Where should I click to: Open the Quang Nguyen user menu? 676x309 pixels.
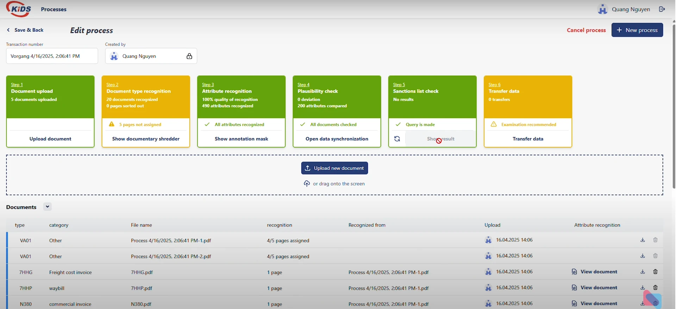624,9
